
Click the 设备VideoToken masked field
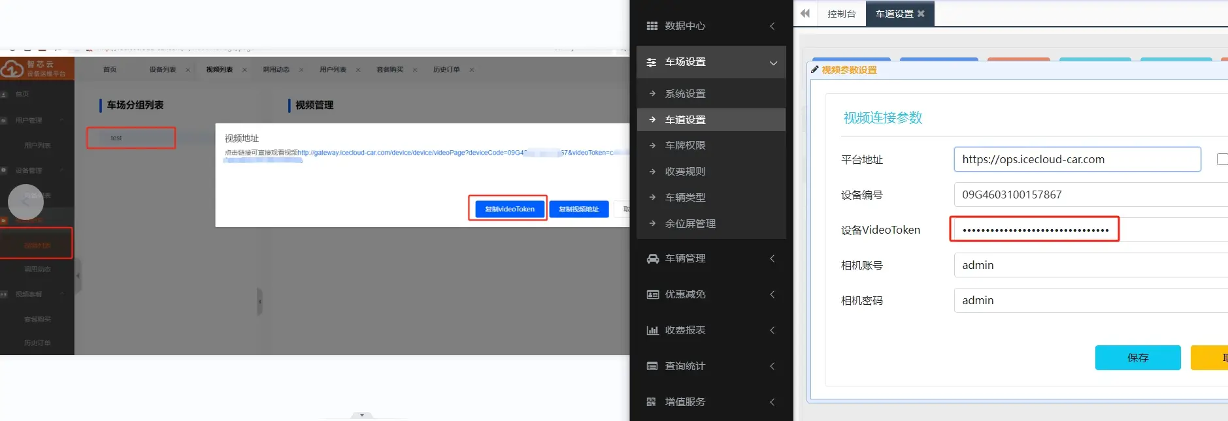[1091, 230]
